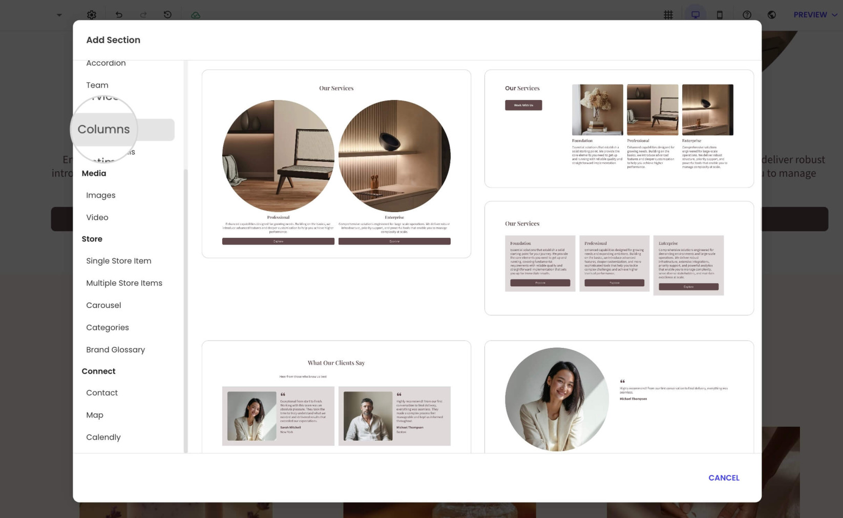Click the Connect group heading
This screenshot has height=518, width=843.
(99, 371)
